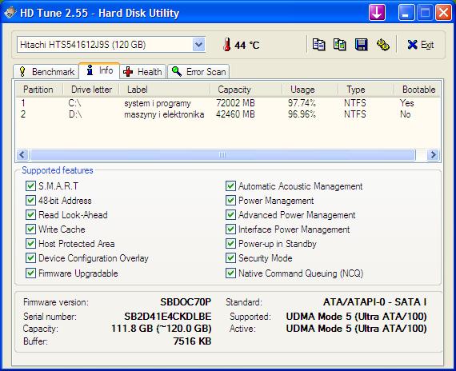
Task: Click the horizontal scrollbar right arrow
Action: pos(433,154)
